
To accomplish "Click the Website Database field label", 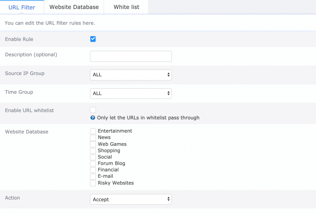I will coord(27,132).
